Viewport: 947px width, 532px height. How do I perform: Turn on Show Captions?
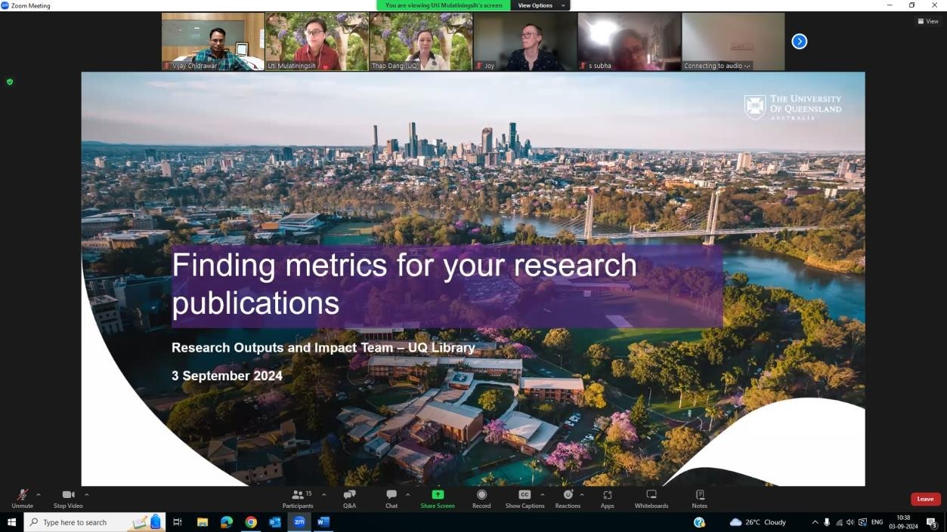[525, 499]
